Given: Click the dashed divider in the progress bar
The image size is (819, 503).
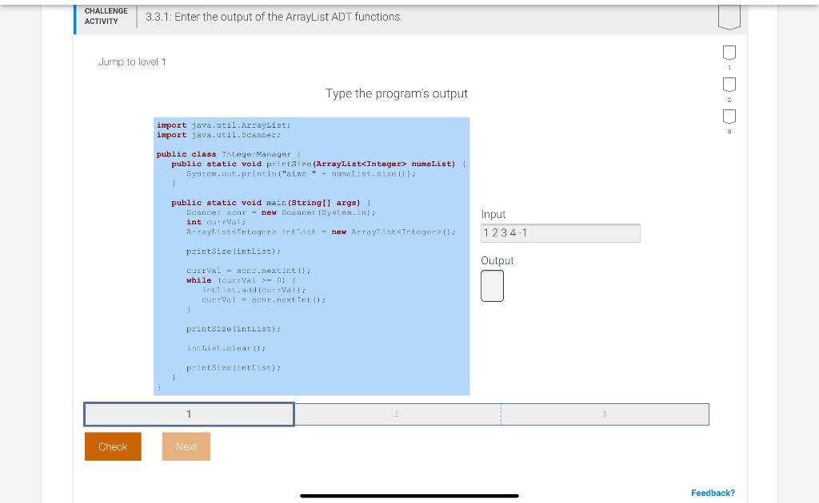Looking at the screenshot, I should (x=501, y=414).
